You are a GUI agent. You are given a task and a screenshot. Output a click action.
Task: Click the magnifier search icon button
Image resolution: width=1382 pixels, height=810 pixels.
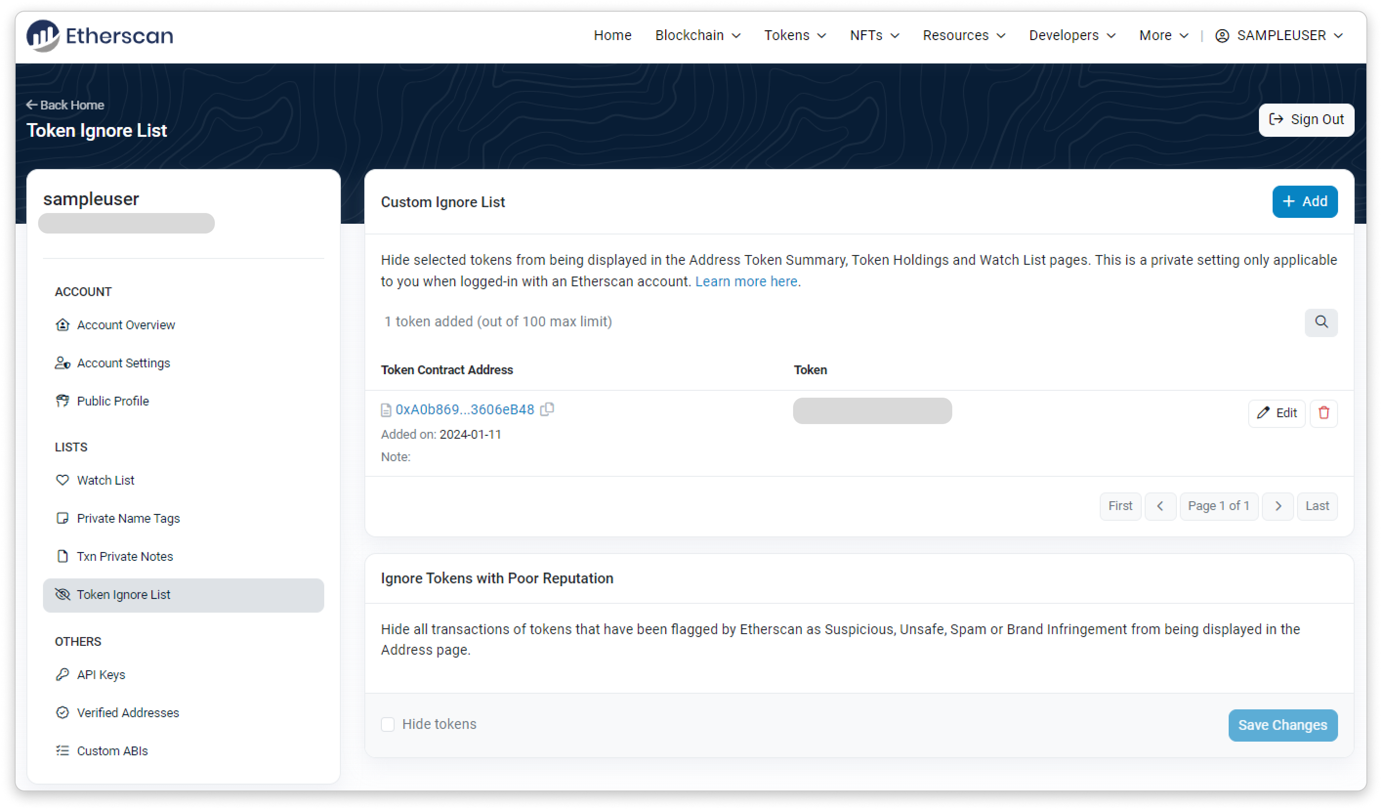coord(1320,322)
